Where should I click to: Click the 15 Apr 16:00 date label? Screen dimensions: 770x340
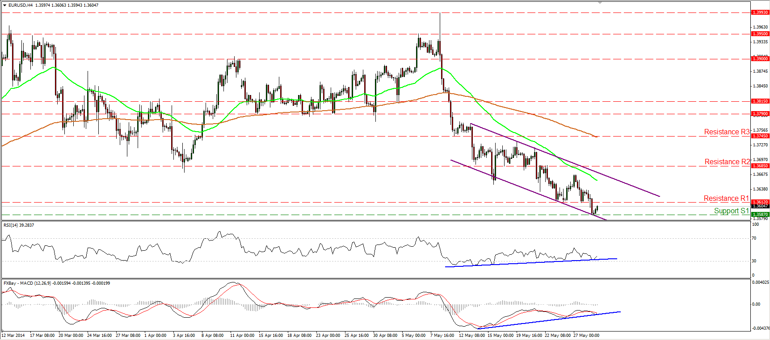point(271,336)
